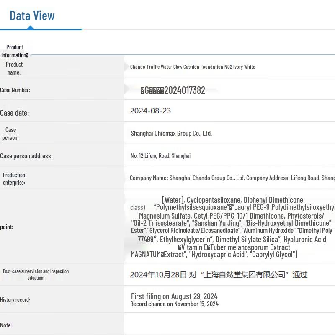The image size is (335, 335).
Task: Click the Vitamin E Tuber melanosporum Extract line
Action: (x=234, y=247)
